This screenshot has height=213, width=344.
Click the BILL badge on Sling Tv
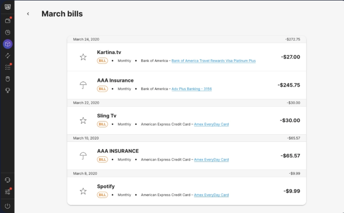coord(102,124)
